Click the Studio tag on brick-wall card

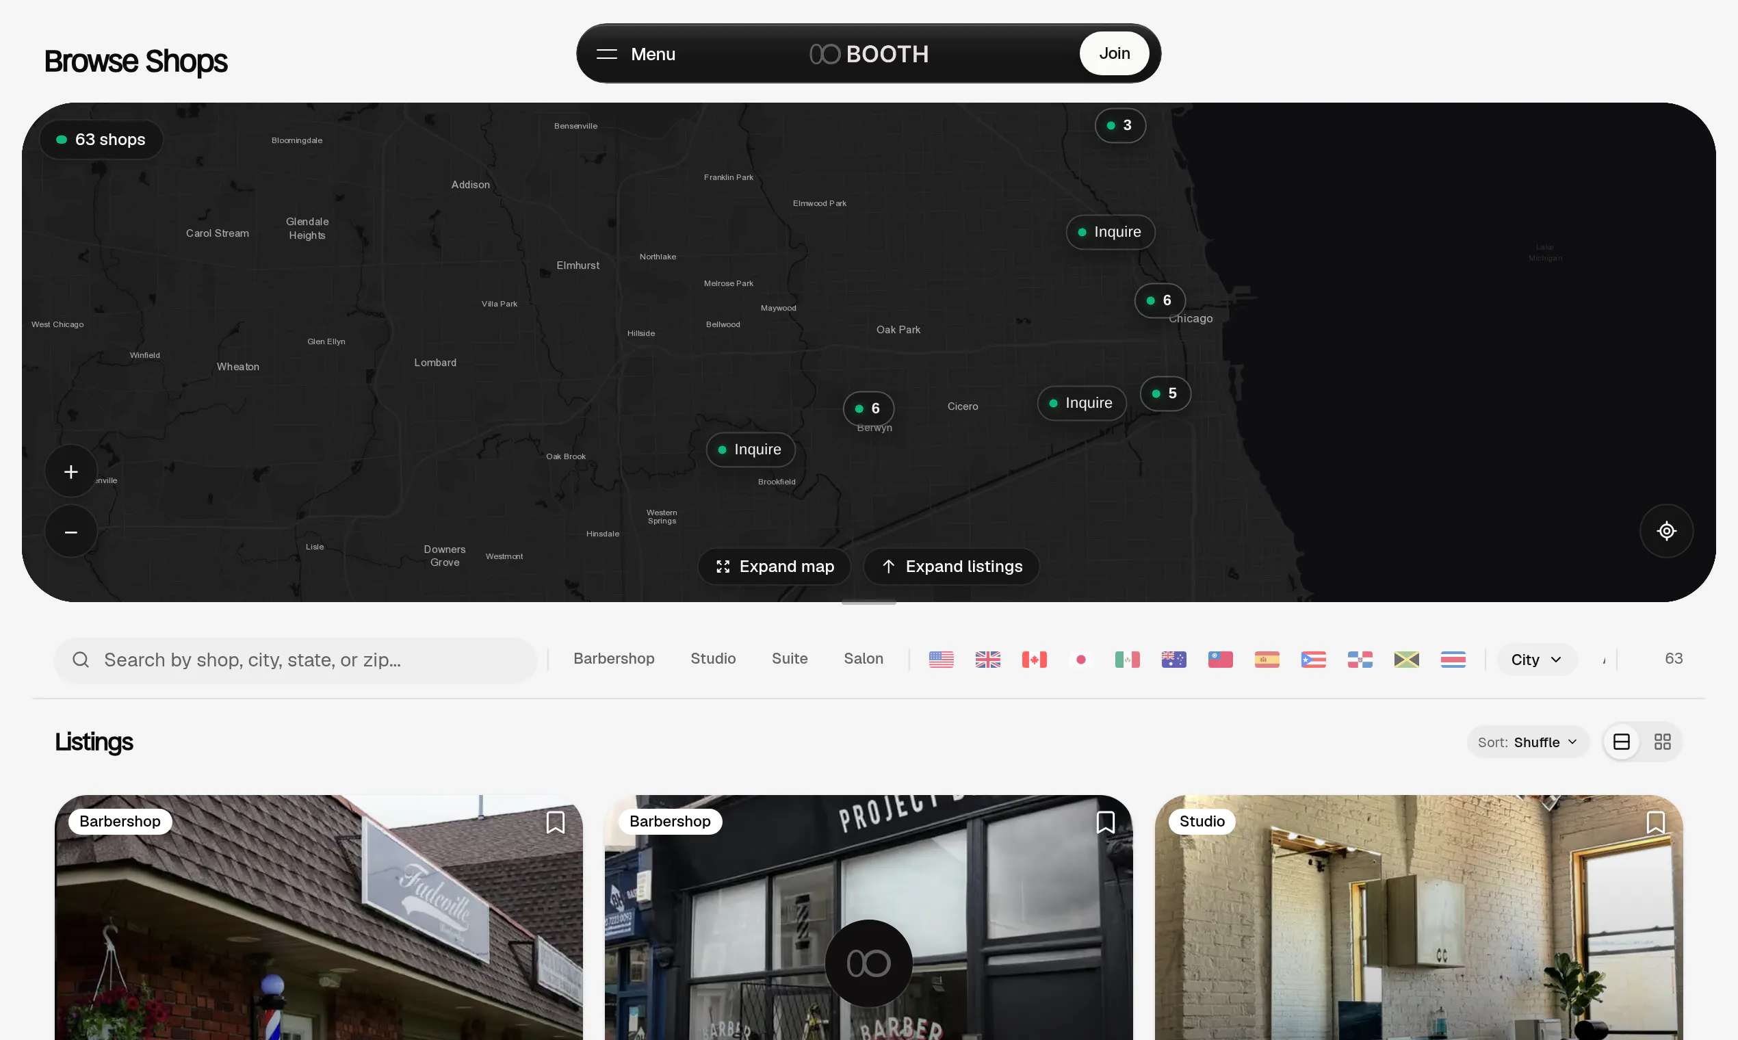pyautogui.click(x=1202, y=821)
